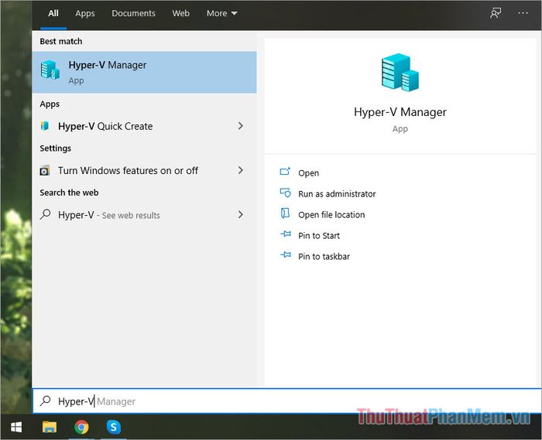Screen dimensions: 542x440
Task: Click the feedback person icon
Action: [496, 13]
